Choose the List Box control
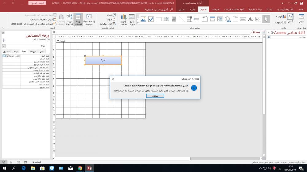This screenshot has width=307, height=172. tap(166, 19)
